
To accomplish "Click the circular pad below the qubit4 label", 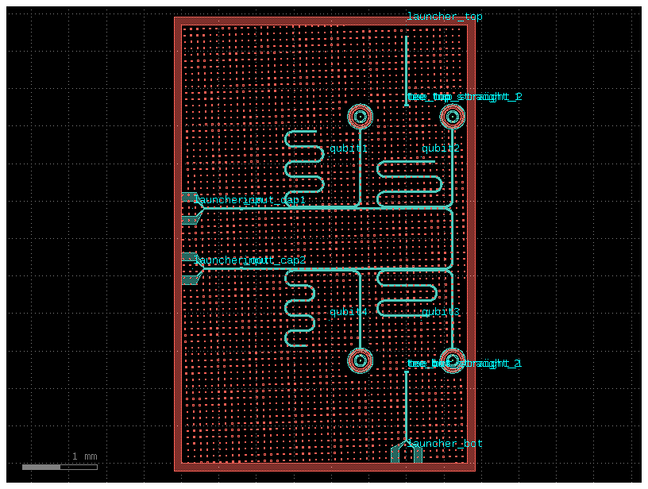I will click(x=360, y=360).
